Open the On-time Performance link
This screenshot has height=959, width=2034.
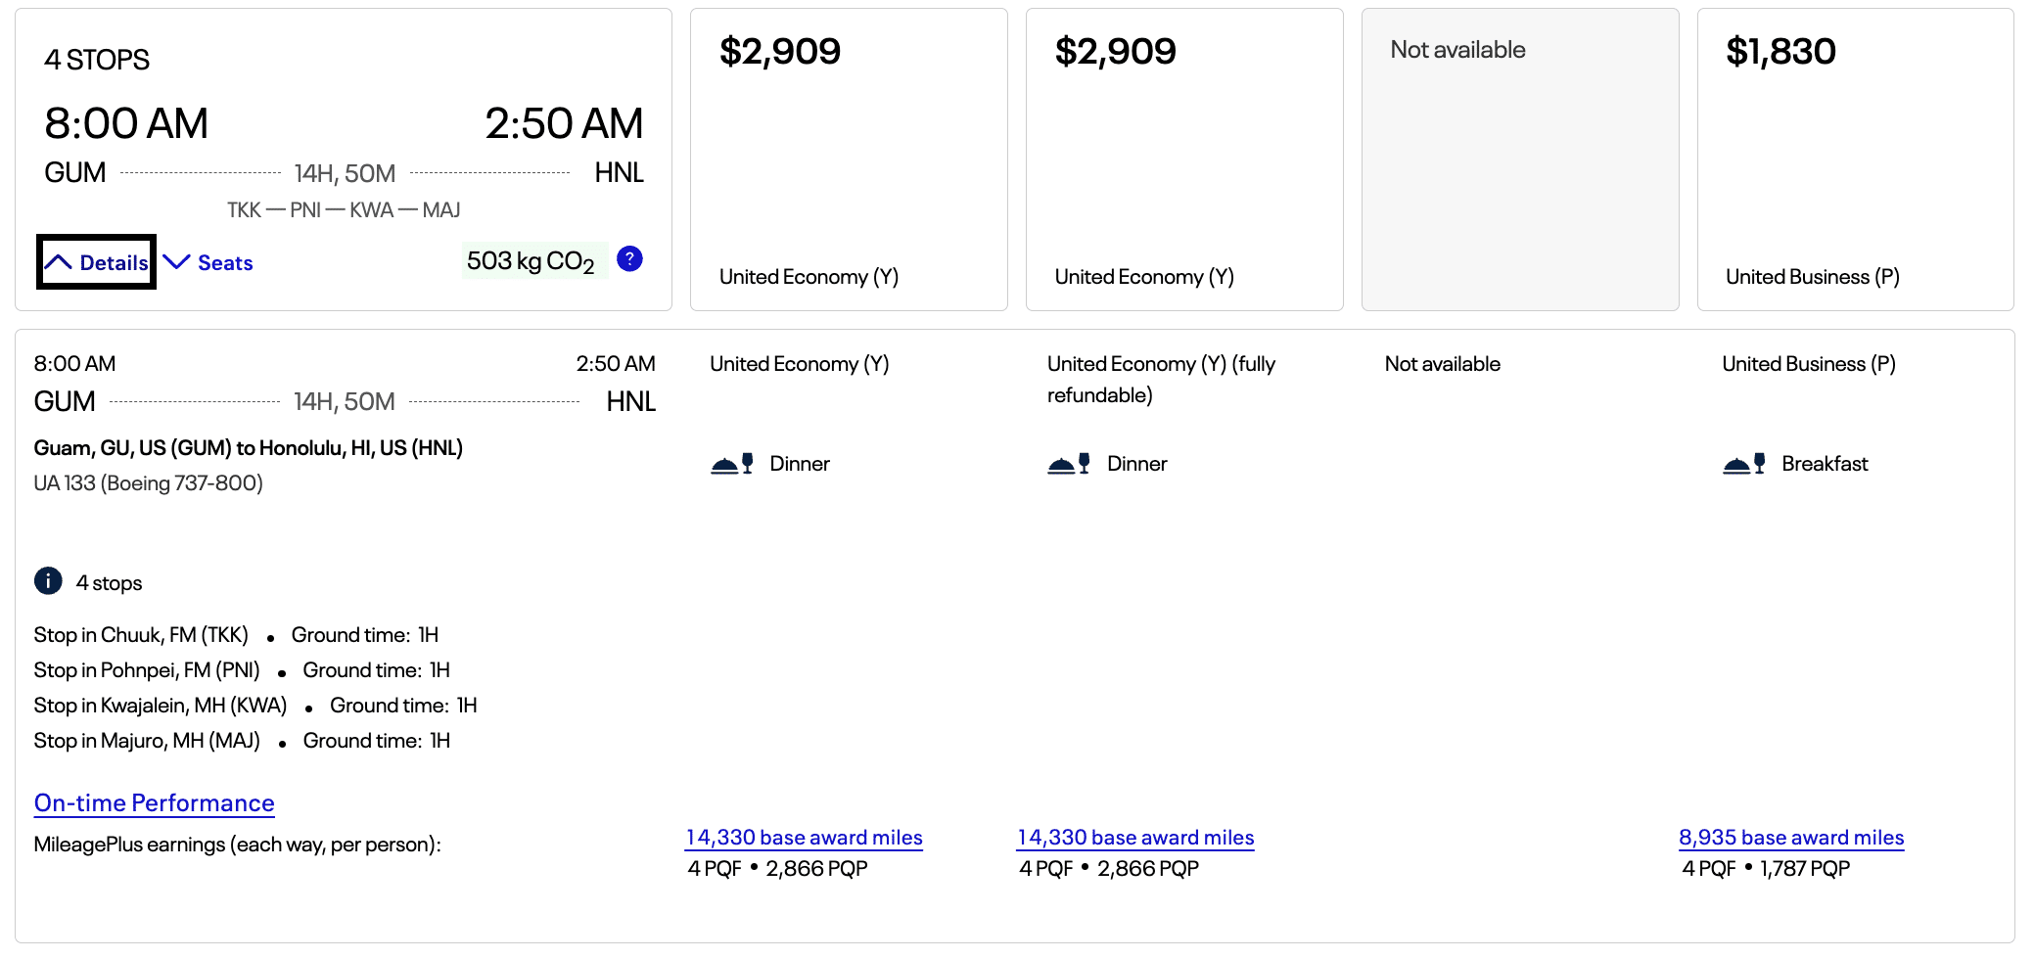pos(154,803)
